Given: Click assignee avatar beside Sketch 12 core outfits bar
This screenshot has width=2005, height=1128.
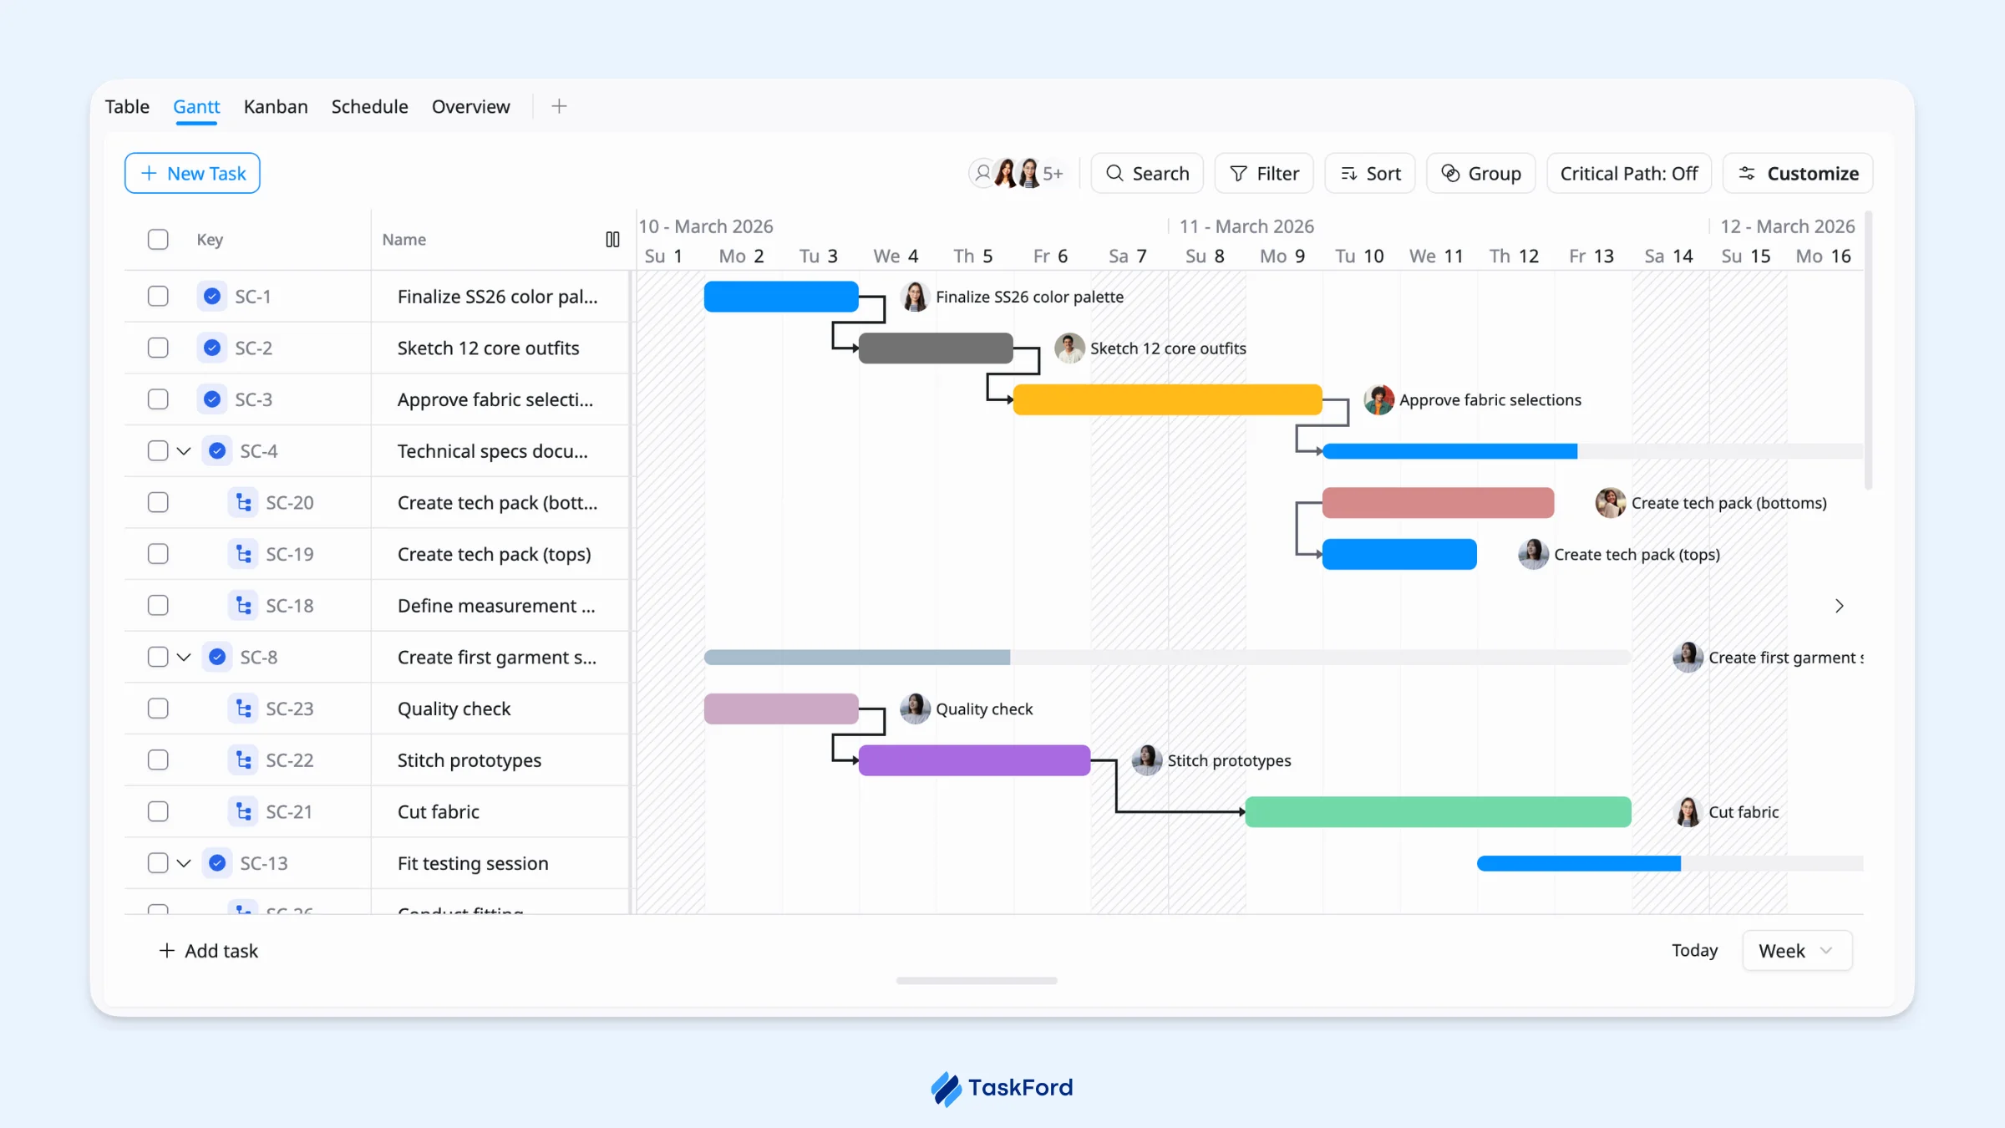Looking at the screenshot, I should 1069,348.
